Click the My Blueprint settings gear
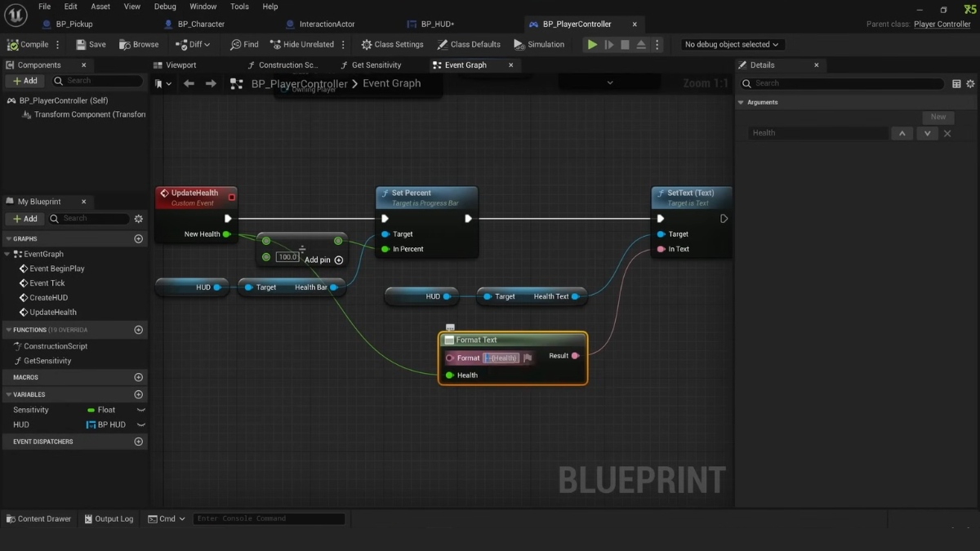The width and height of the screenshot is (980, 551). (138, 219)
